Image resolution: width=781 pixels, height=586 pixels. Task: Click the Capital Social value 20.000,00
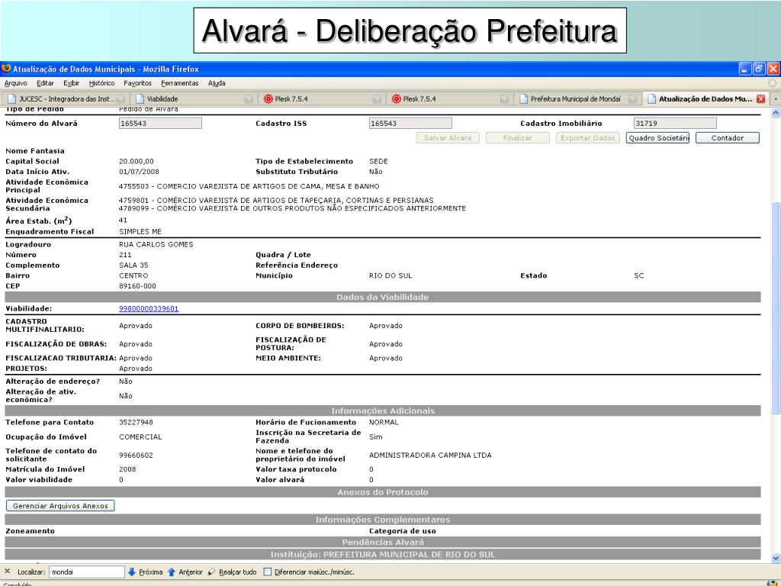(137, 162)
